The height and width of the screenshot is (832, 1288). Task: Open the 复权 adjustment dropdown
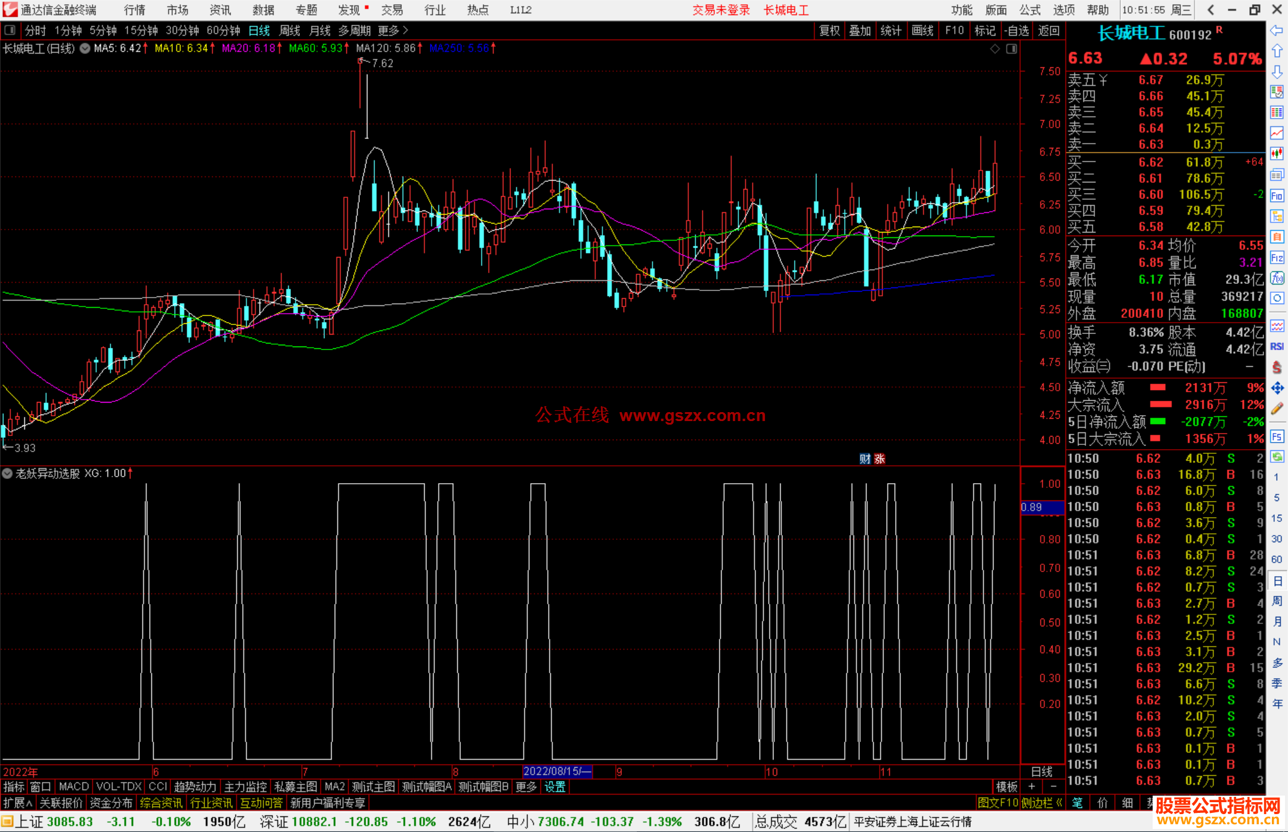[829, 30]
